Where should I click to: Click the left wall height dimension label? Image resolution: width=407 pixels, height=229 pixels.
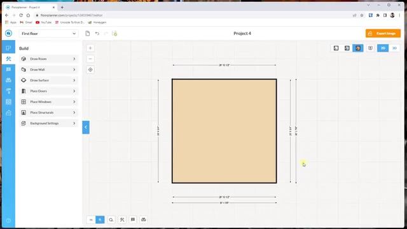(158, 131)
